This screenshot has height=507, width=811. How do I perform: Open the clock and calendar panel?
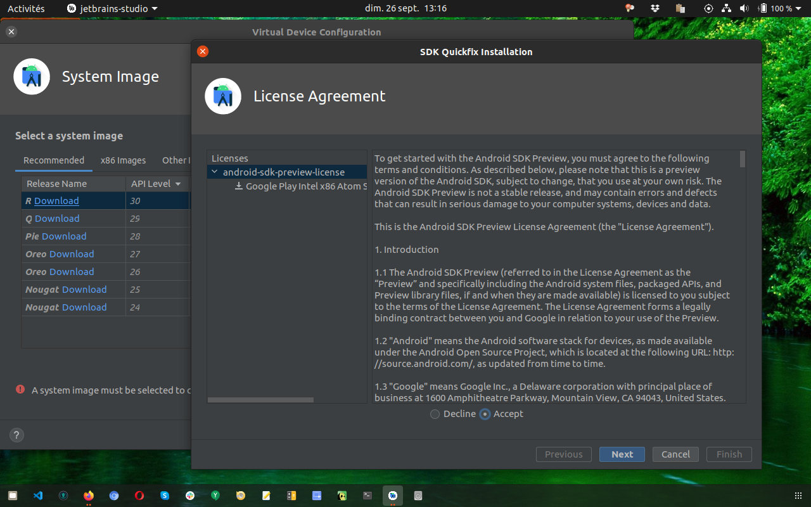point(405,8)
